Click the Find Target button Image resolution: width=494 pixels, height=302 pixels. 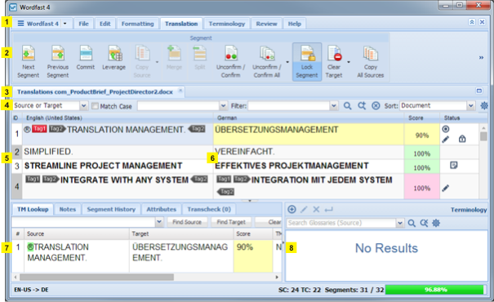231,222
